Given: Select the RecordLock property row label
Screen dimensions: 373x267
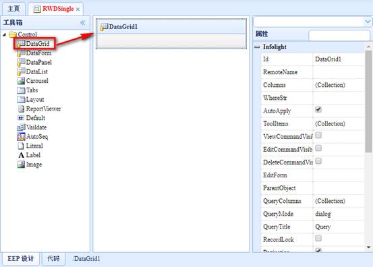Looking at the screenshot, I should (279, 239).
